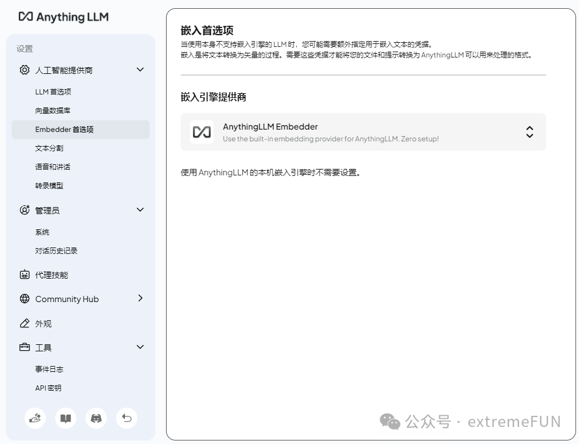Viewport: 579px width, 444px height.
Task: Open the Community Hub label
Action: (x=67, y=299)
